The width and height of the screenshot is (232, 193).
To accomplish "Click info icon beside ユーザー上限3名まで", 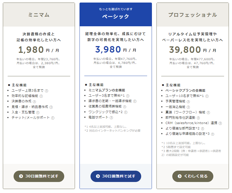I will click(x=46, y=91).
